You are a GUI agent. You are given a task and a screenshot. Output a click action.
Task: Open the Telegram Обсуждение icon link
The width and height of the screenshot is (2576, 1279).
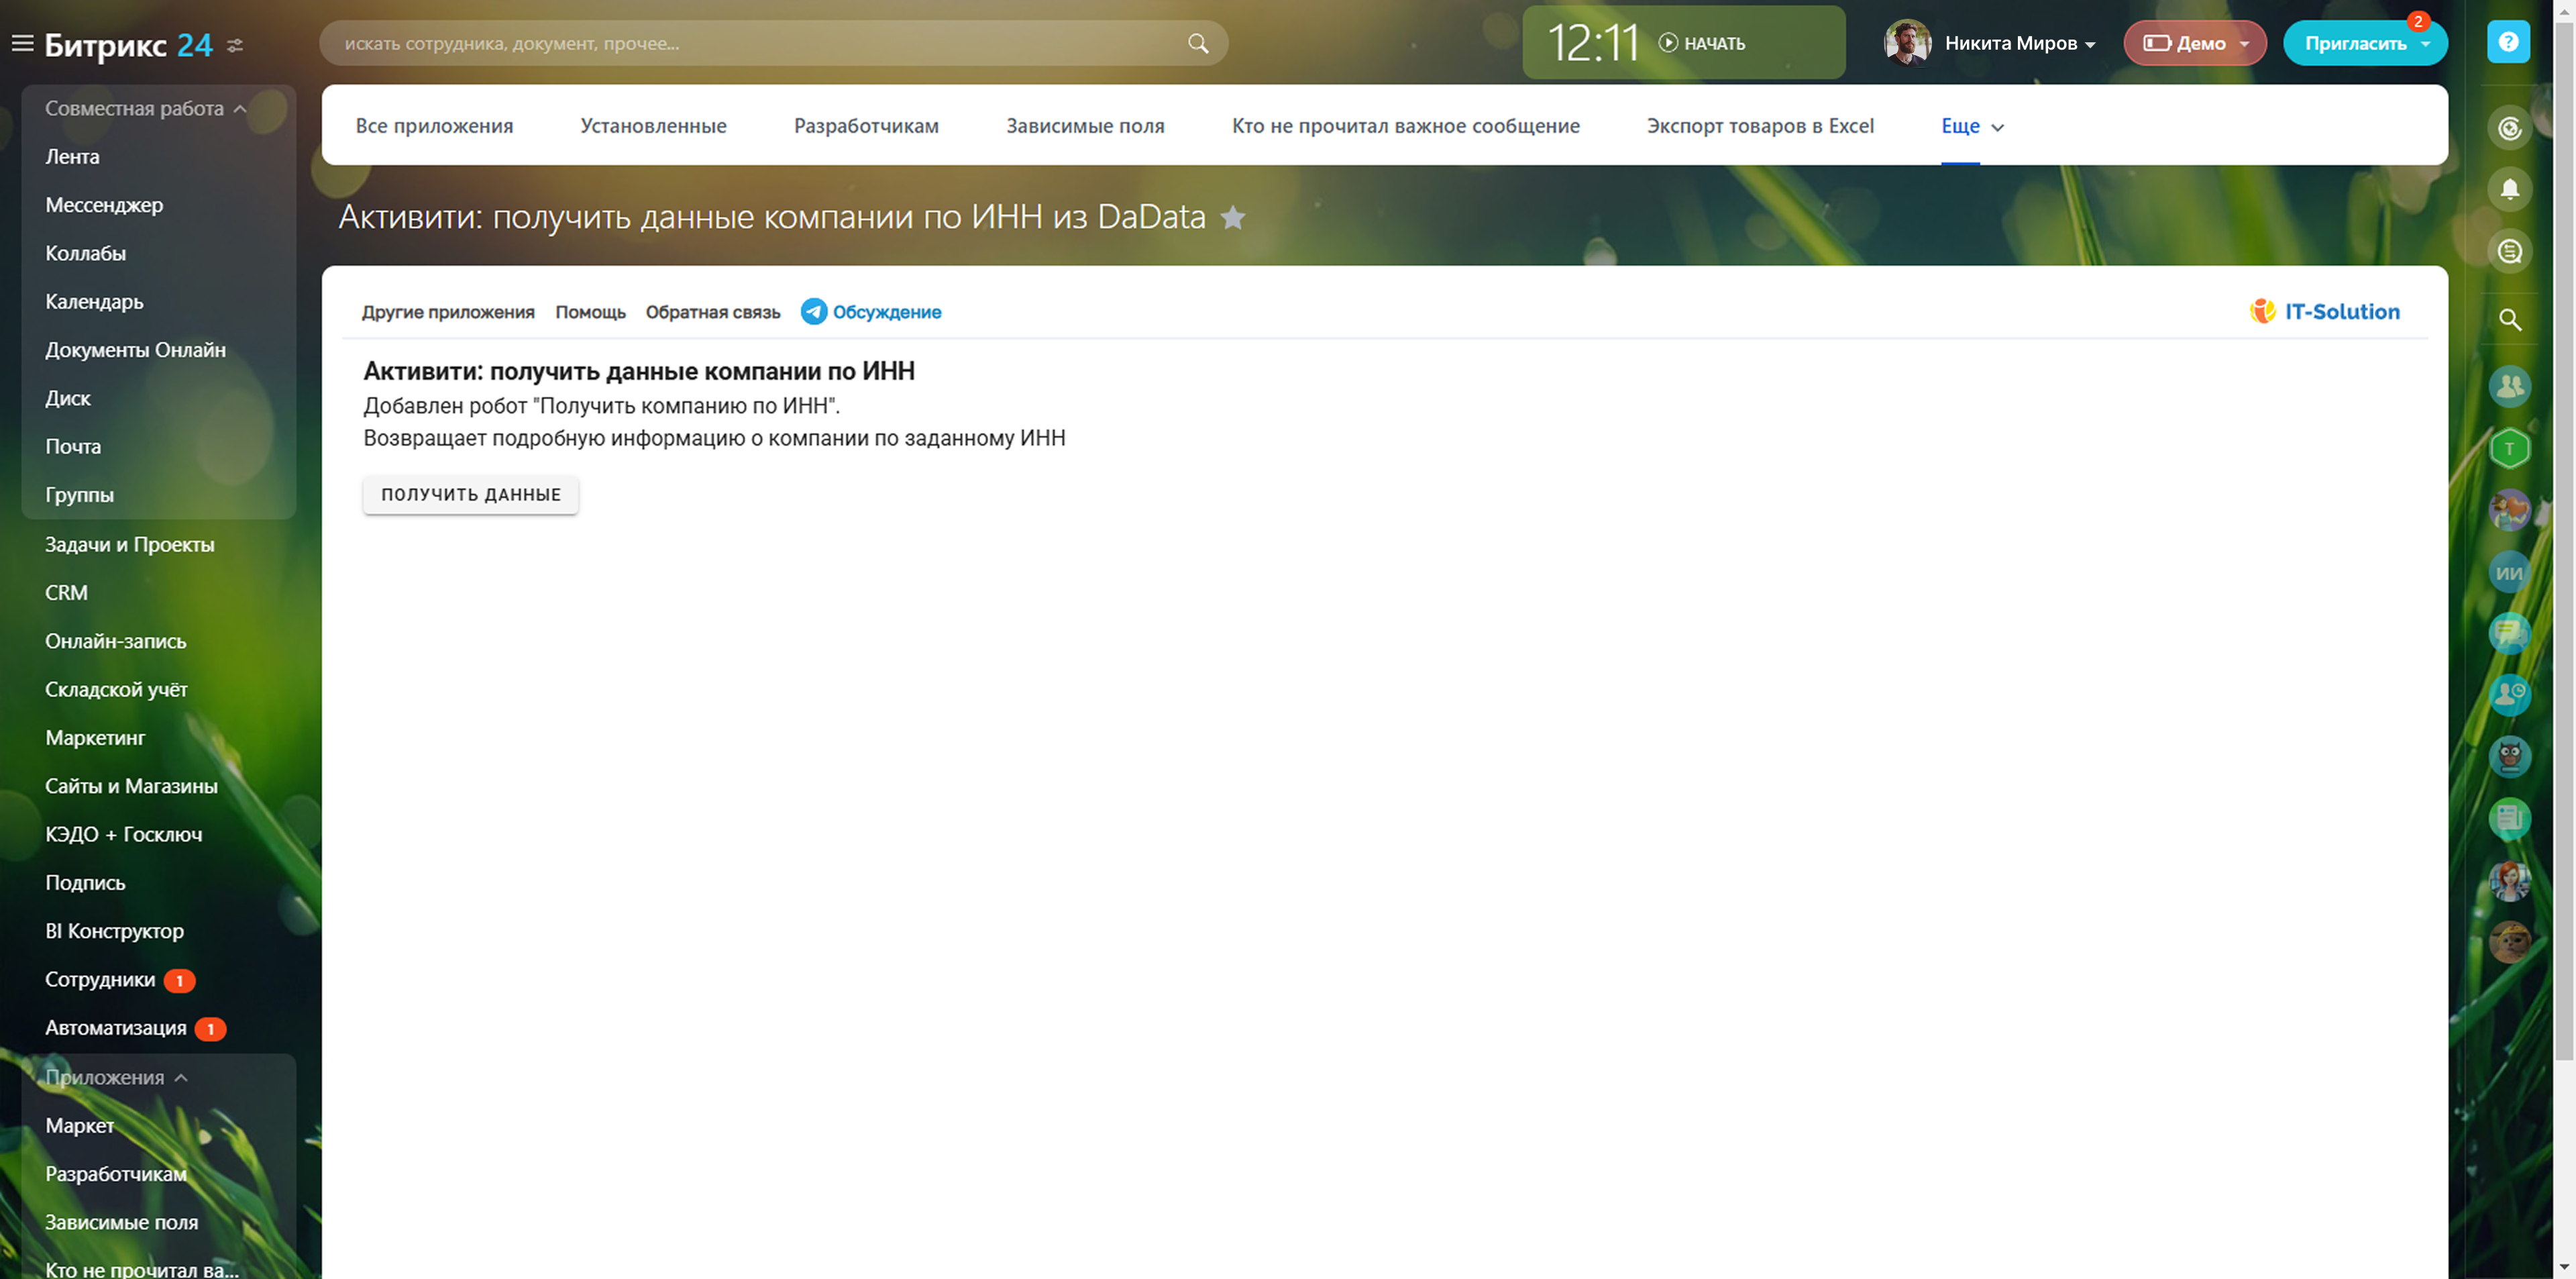[x=814, y=312]
